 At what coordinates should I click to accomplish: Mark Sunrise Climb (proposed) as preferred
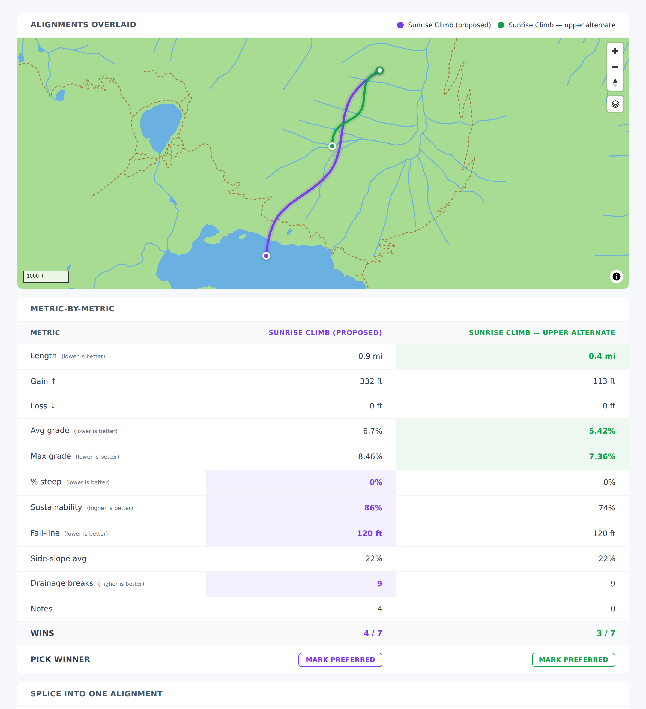pos(340,660)
